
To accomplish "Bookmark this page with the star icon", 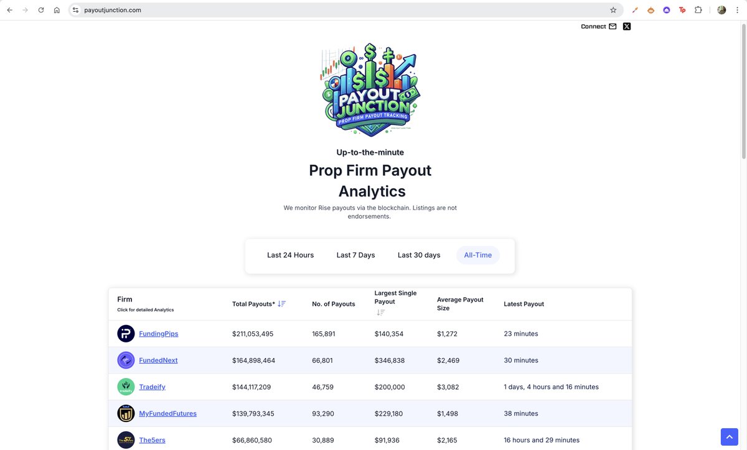I will (613, 10).
